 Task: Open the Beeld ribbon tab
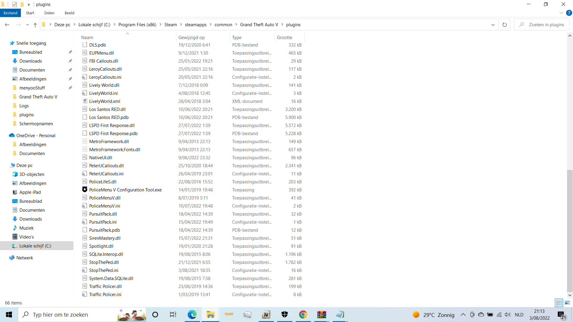tap(69, 13)
